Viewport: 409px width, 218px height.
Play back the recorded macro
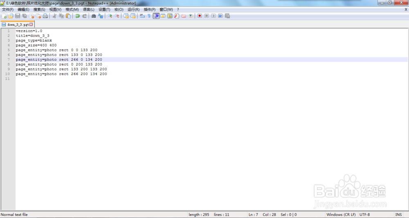213,16
